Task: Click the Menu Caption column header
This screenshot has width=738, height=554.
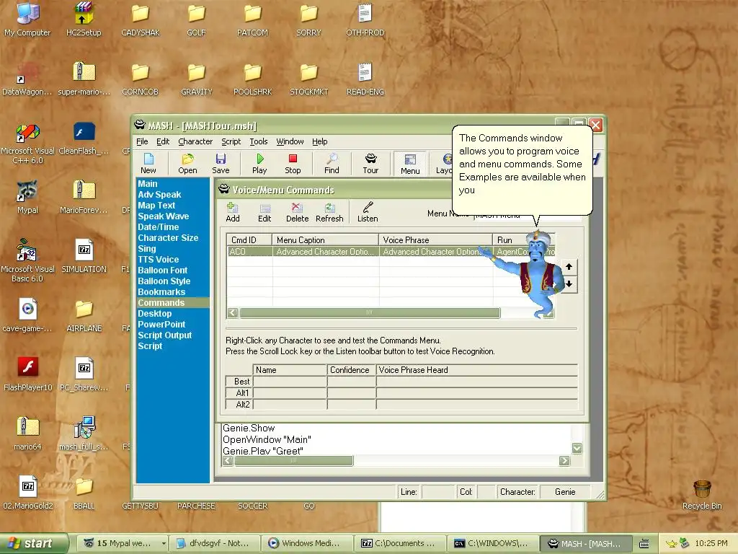Action: (x=326, y=239)
